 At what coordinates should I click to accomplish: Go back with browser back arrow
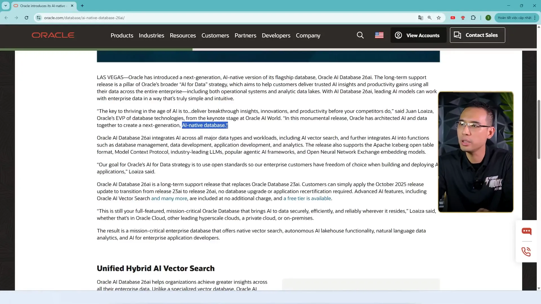(x=6, y=18)
